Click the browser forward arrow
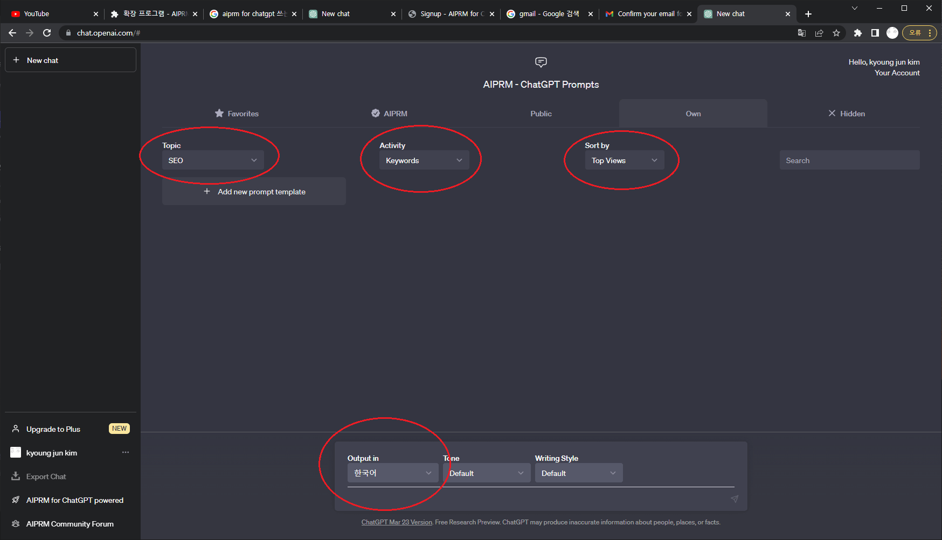Screen dimensions: 942x540 tap(30, 33)
